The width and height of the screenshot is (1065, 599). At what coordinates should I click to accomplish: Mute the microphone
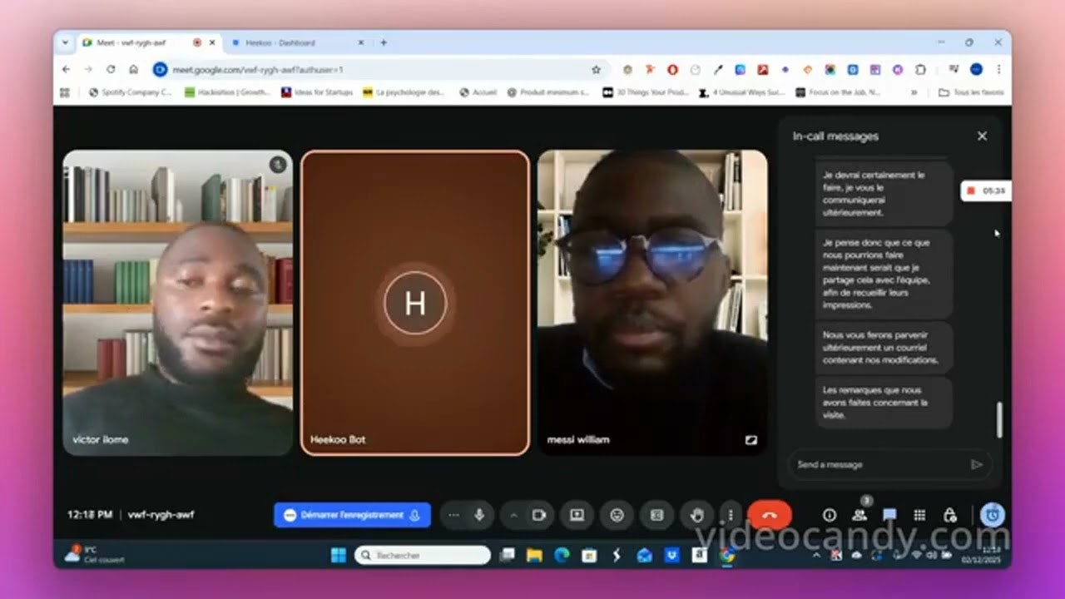pos(478,515)
